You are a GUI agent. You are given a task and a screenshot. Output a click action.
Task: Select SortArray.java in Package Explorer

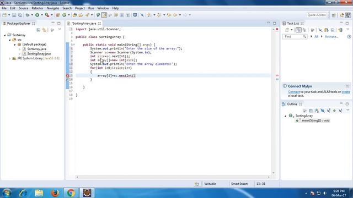tap(37, 49)
